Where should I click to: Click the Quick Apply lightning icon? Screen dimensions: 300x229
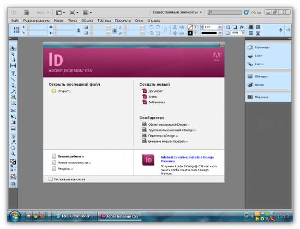point(281,30)
